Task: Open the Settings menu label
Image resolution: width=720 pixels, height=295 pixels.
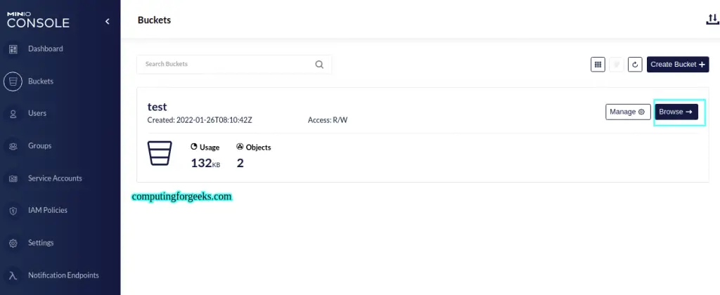Action: 41,243
